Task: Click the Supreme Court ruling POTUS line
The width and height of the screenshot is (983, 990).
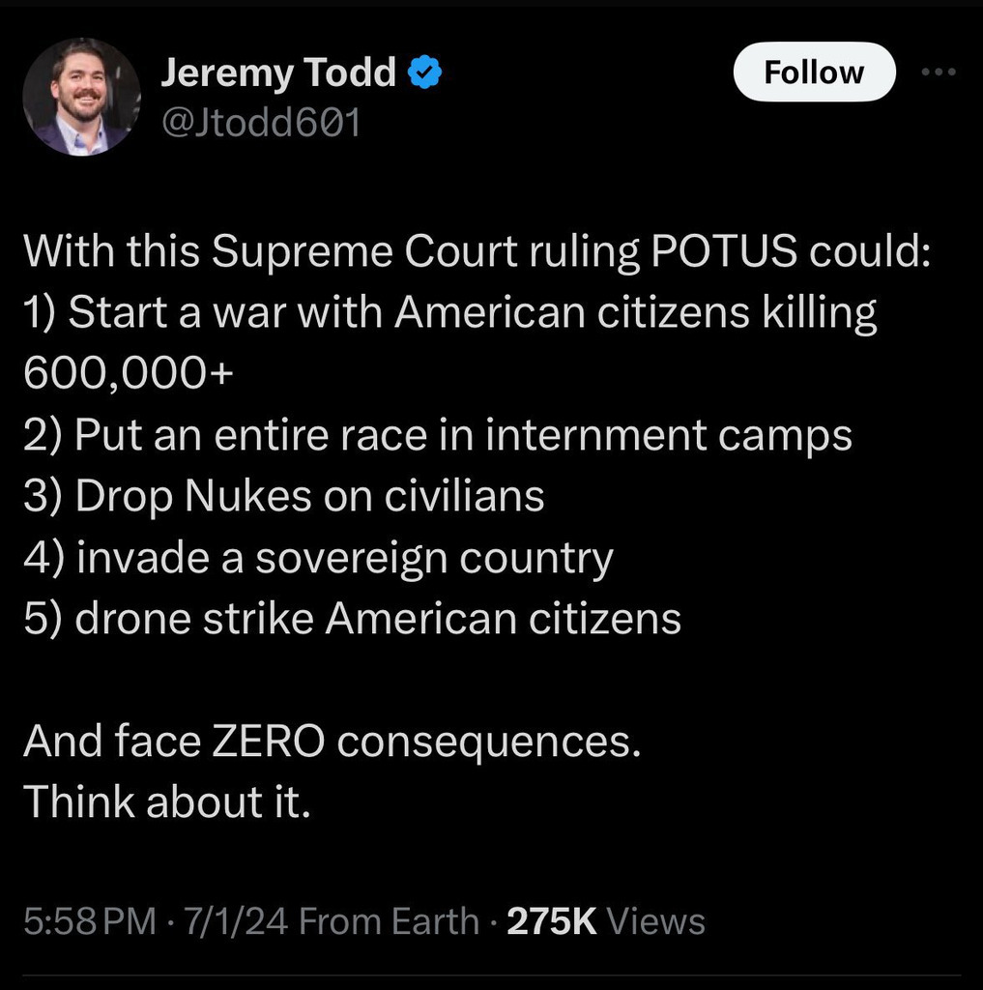Action: [x=477, y=252]
